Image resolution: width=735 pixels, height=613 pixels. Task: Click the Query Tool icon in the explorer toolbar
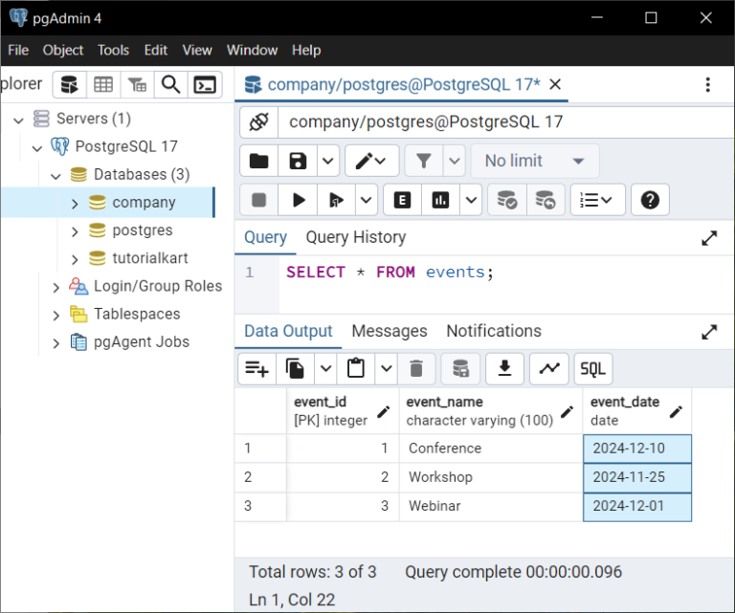(69, 85)
